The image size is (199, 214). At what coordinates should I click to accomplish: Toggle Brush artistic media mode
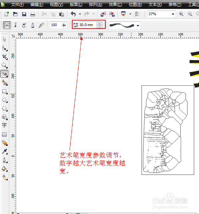click(x=16, y=25)
